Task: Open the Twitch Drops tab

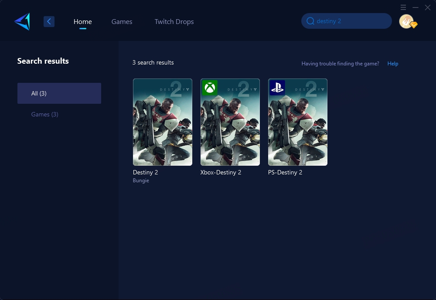Action: [x=174, y=22]
